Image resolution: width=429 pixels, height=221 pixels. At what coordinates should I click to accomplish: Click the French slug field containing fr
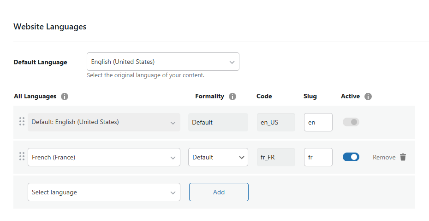(x=318, y=157)
